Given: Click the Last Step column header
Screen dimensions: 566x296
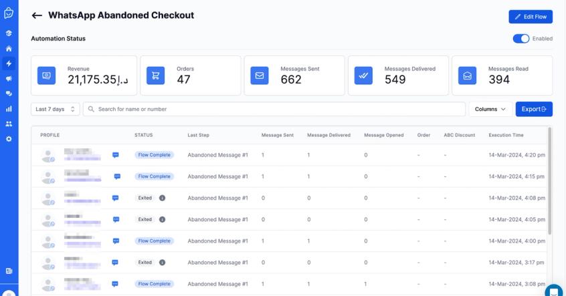Looking at the screenshot, I should (198, 135).
